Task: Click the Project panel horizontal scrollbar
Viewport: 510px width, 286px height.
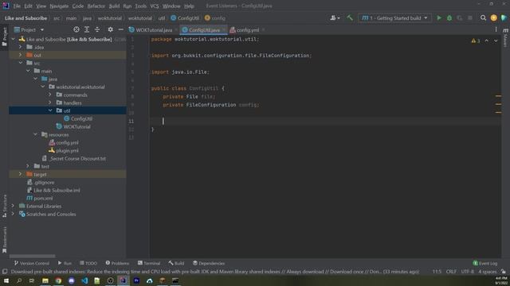Action: click(32, 256)
